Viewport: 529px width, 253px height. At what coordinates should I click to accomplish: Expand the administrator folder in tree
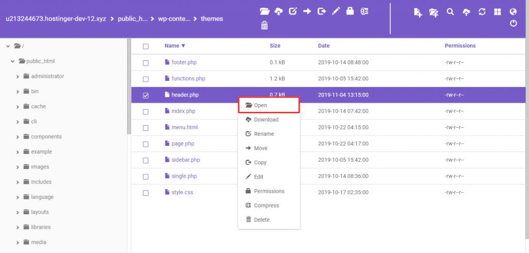[x=18, y=76]
